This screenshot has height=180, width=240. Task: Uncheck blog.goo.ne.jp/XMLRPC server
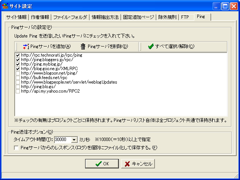[x=18, y=69]
